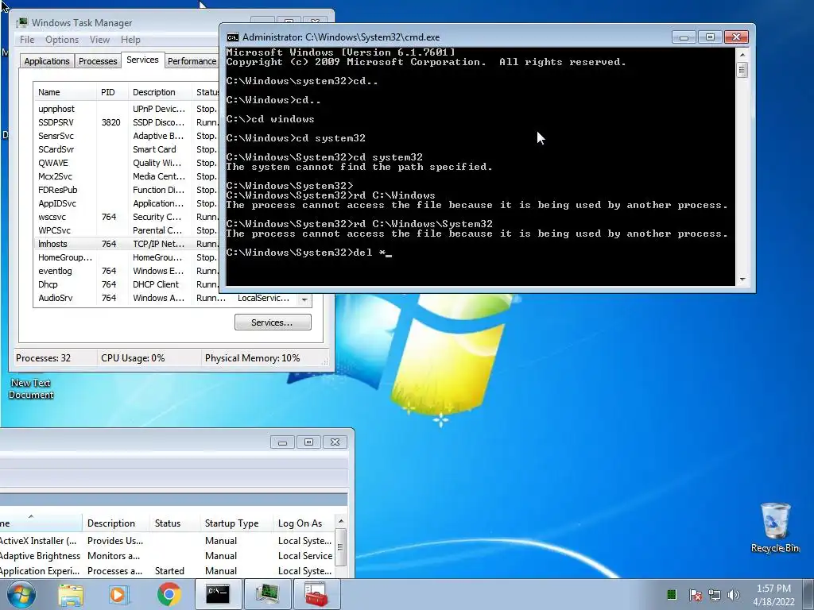Sort Services window by Description column

pyautogui.click(x=116, y=523)
